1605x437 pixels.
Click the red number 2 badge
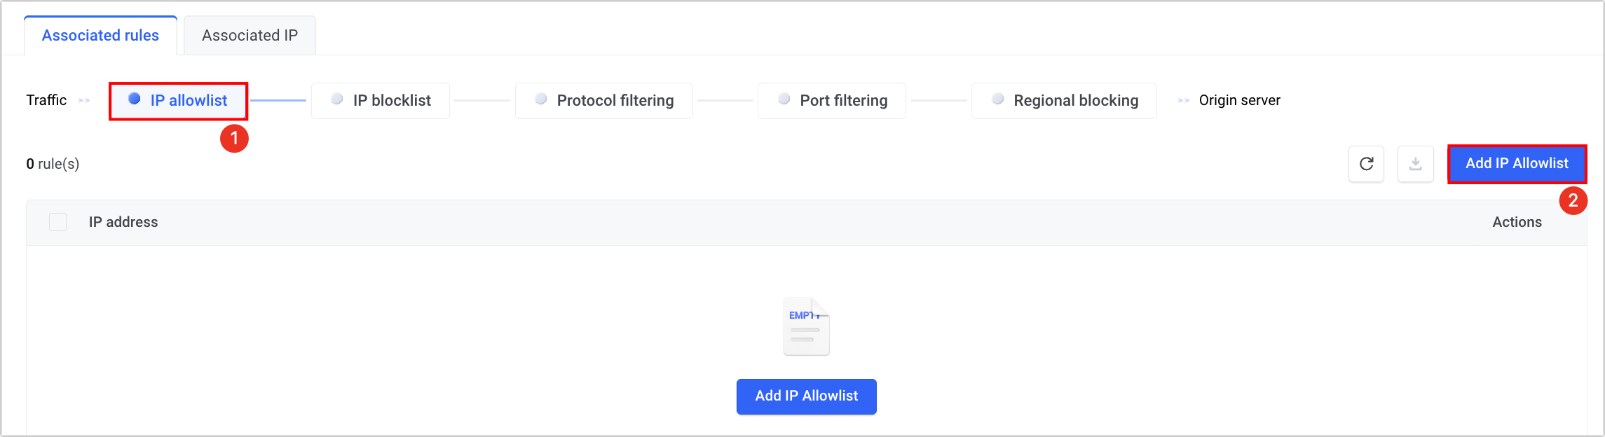(1573, 201)
